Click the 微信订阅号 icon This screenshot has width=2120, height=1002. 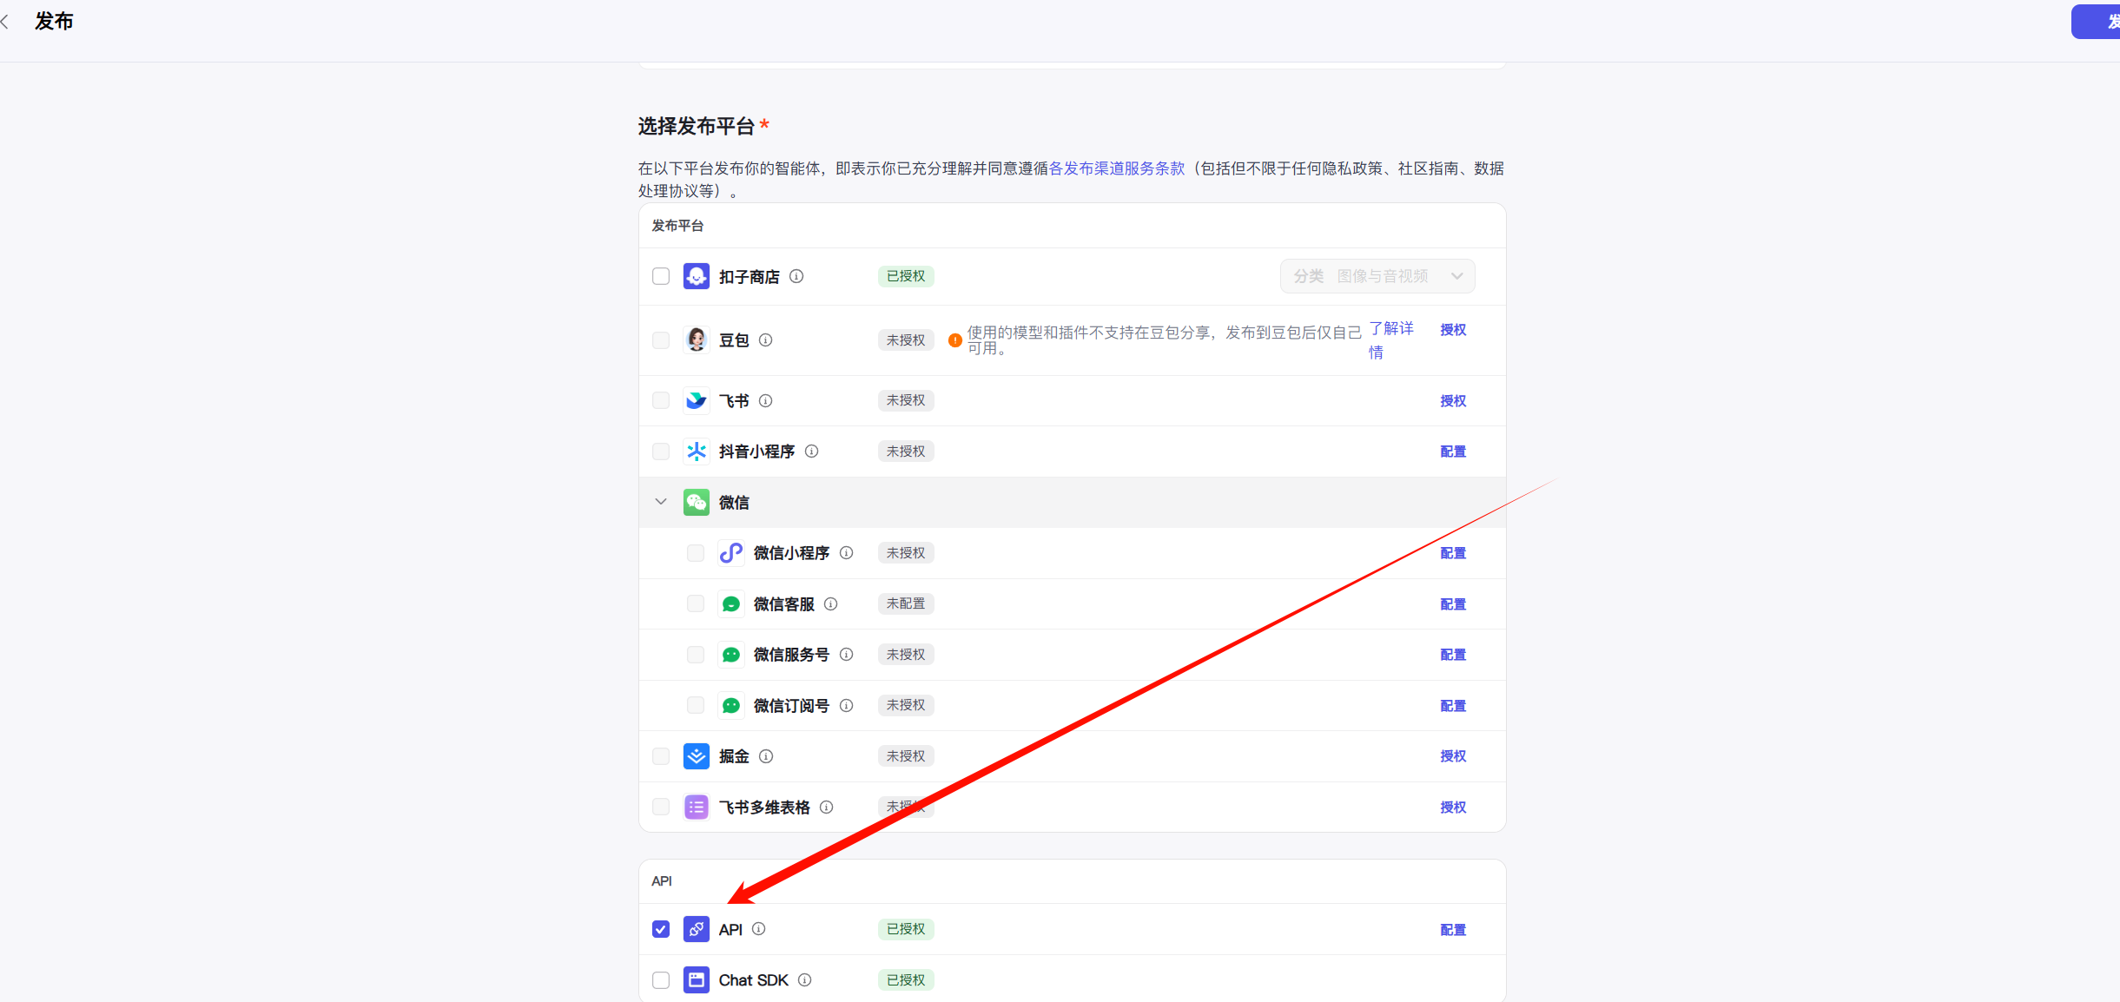tap(731, 705)
